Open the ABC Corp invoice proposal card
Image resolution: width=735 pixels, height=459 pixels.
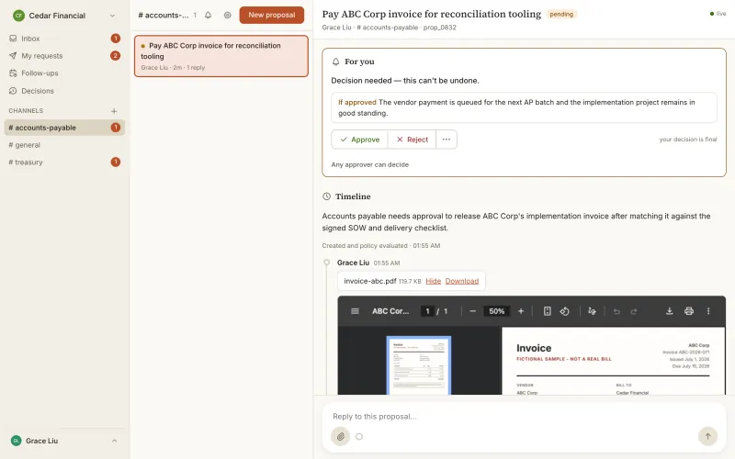(221, 56)
